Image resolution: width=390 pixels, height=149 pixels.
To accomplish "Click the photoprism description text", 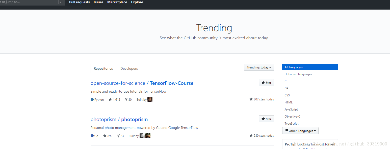I will point(144,128).
